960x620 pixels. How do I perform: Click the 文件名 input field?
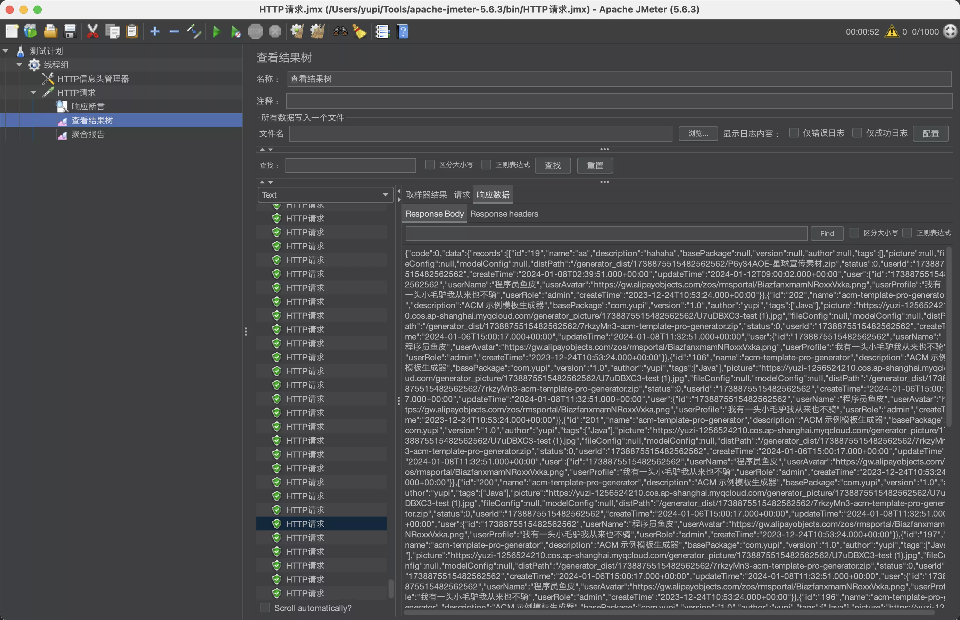(480, 133)
